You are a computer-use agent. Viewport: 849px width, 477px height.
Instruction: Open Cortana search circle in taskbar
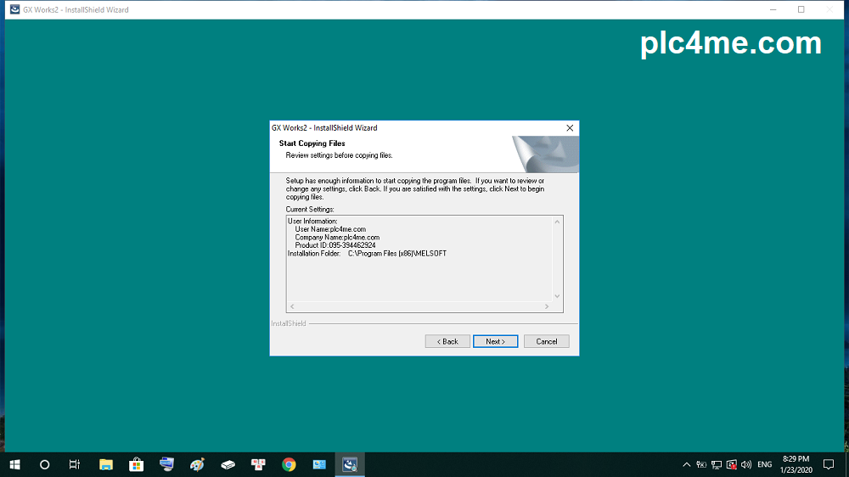point(45,464)
